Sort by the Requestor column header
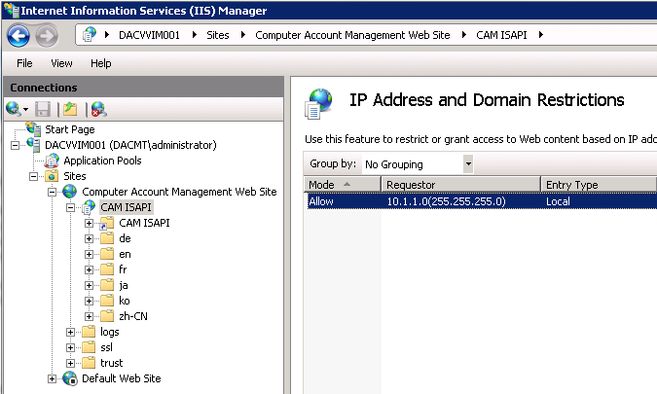 tap(461, 184)
